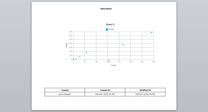Click the 'X-Axis' label
This screenshot has height=112, width=208.
pyautogui.click(x=113, y=65)
